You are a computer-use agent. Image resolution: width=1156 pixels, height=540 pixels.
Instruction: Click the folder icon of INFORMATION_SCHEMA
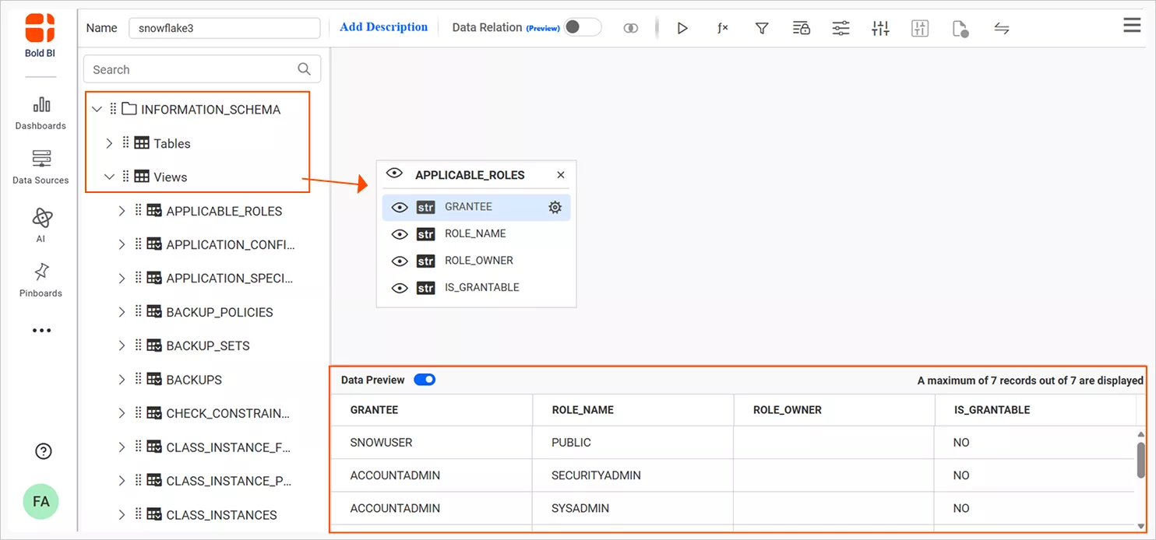(129, 109)
